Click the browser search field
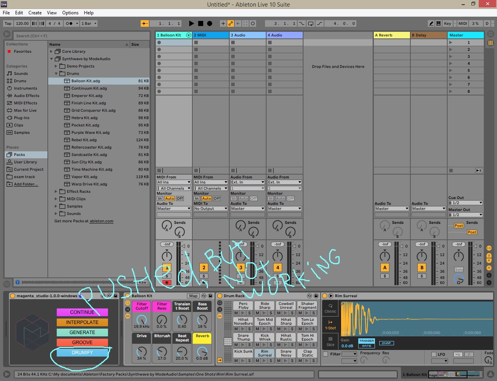 pos(82,36)
